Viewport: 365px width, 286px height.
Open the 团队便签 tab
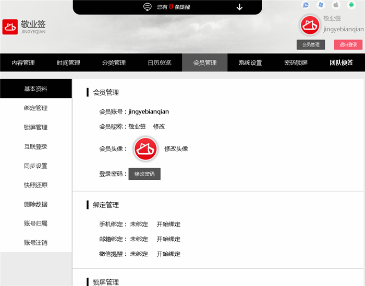click(341, 63)
